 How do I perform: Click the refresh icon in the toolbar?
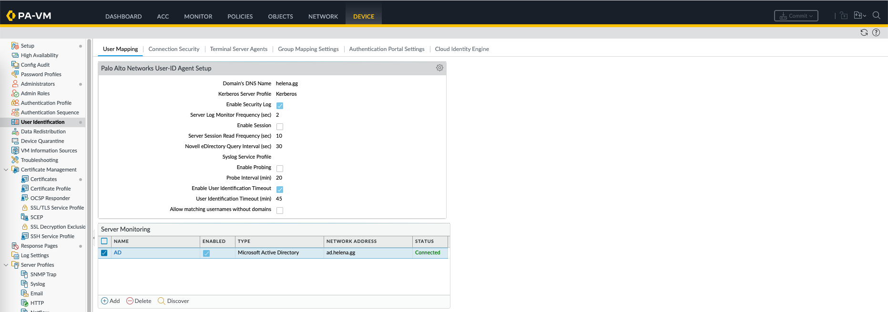click(864, 32)
